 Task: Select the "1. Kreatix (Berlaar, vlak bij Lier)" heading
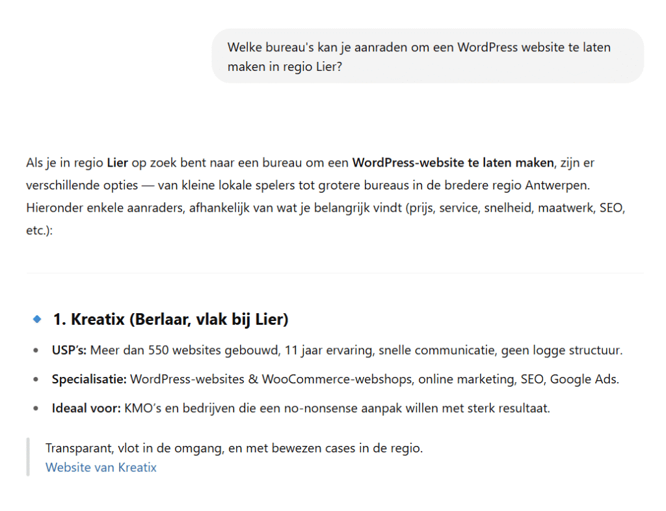(170, 320)
